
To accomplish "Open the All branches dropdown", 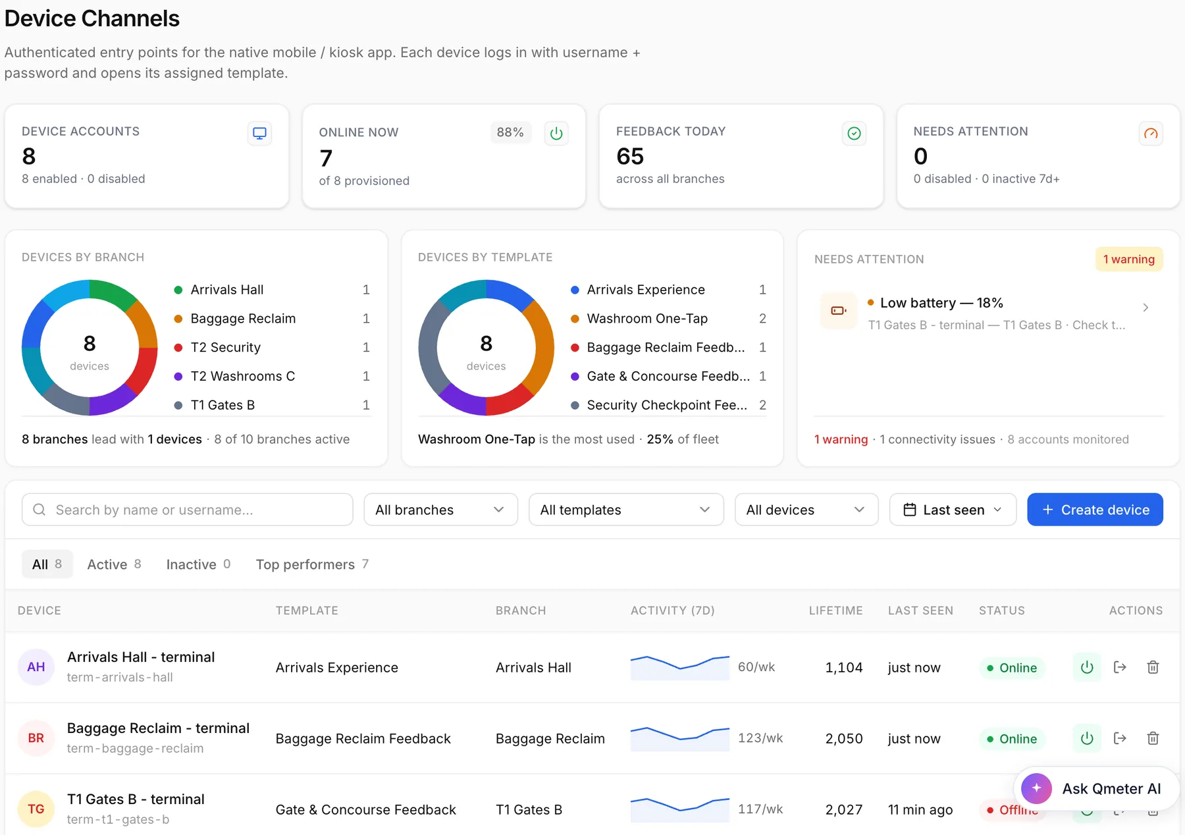I will (440, 510).
